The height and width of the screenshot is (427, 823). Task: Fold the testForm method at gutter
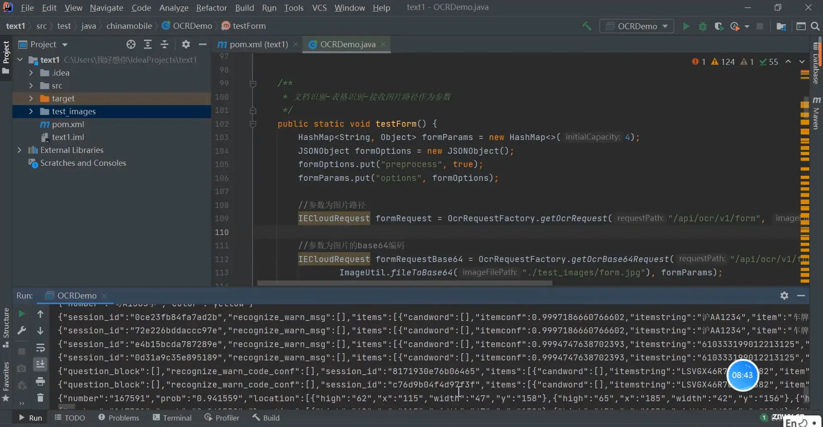(x=253, y=124)
